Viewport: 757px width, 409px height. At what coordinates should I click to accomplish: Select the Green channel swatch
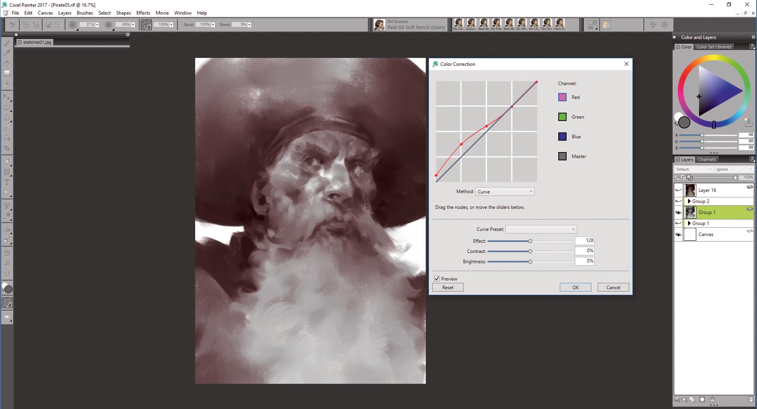(x=562, y=117)
